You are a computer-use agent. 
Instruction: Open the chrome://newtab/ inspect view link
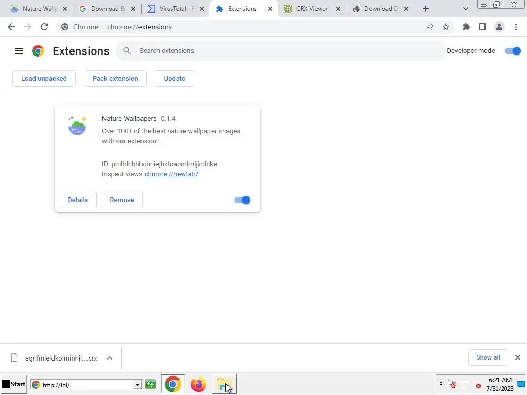[171, 174]
